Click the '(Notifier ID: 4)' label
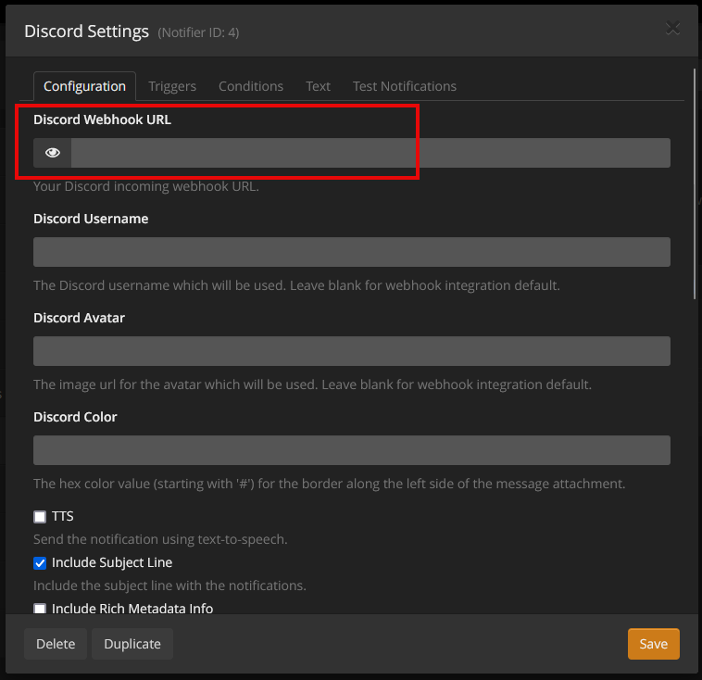The width and height of the screenshot is (702, 680). [198, 32]
